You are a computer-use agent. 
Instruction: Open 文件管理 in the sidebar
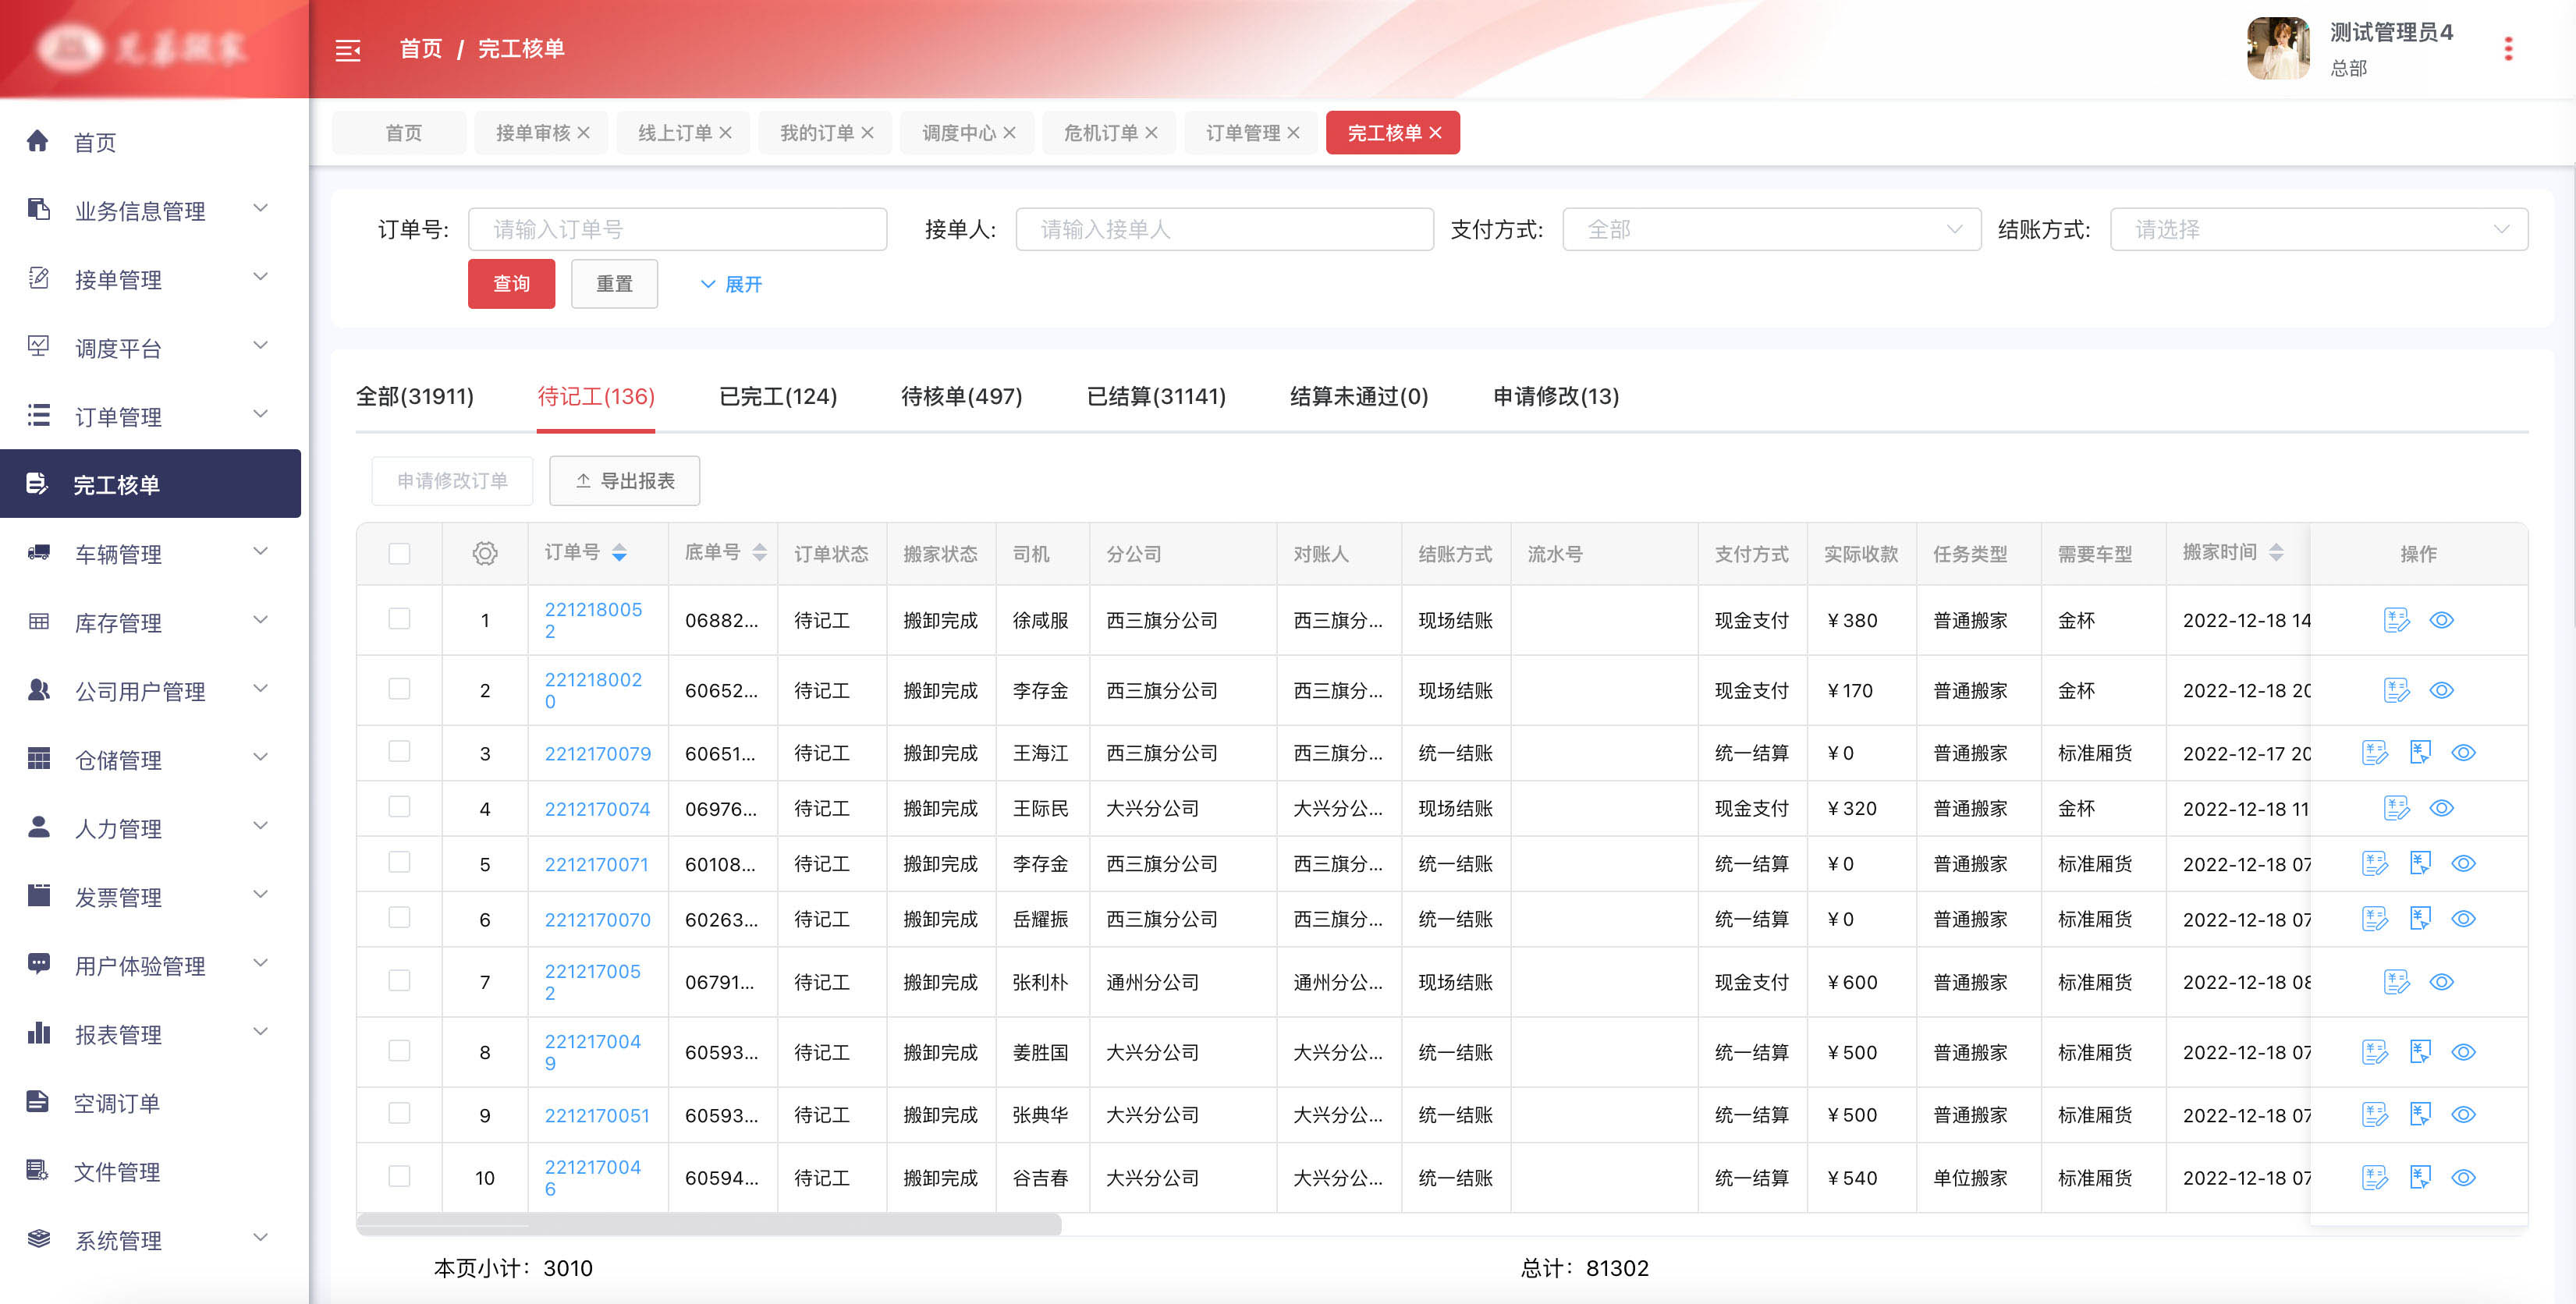point(116,1172)
